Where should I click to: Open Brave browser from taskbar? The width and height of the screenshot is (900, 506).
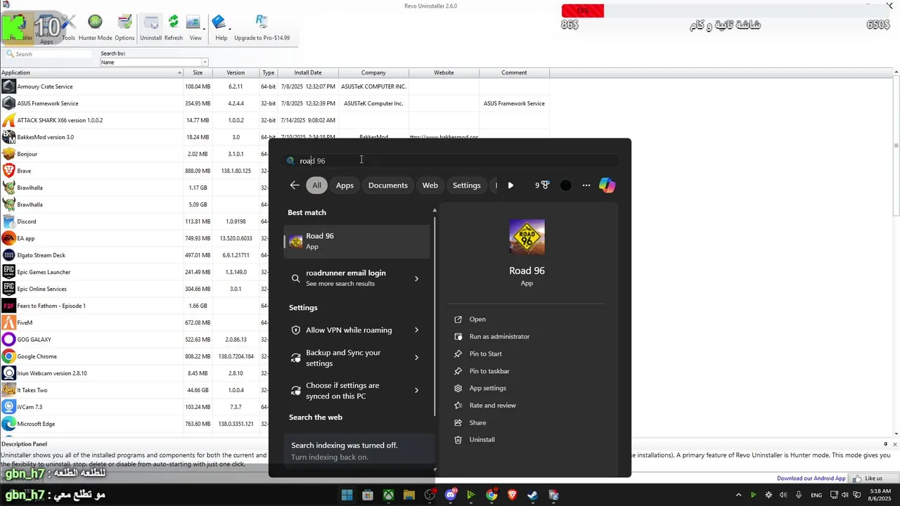(x=512, y=495)
